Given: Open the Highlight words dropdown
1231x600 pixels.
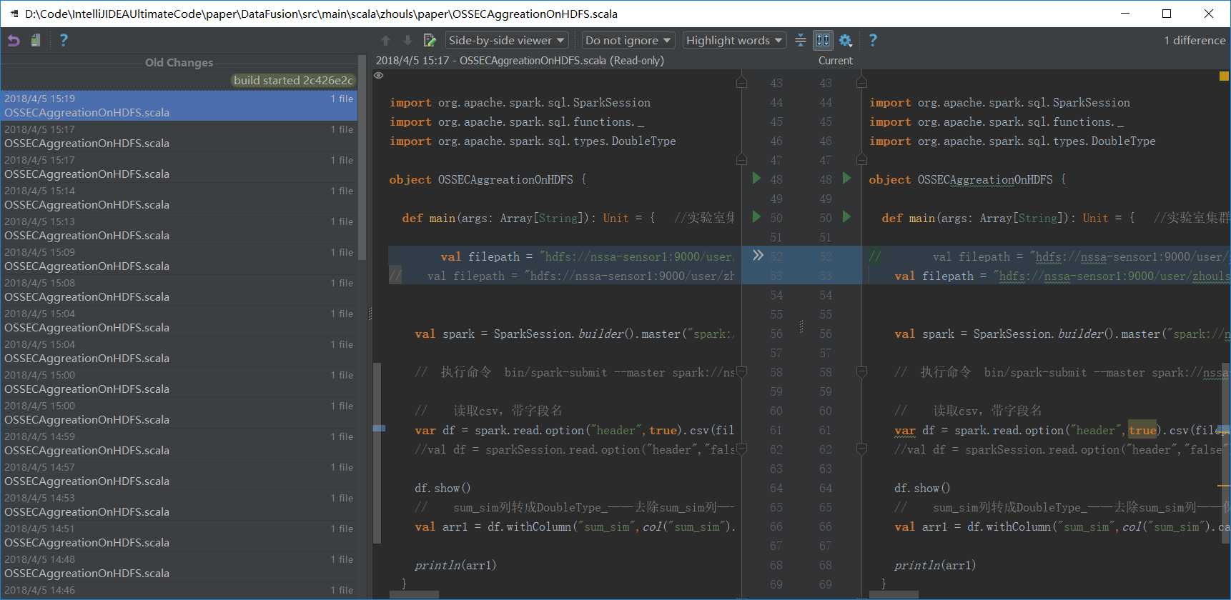Looking at the screenshot, I should (x=734, y=41).
